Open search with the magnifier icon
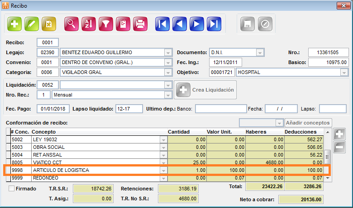The image size is (353, 208). 72,24
